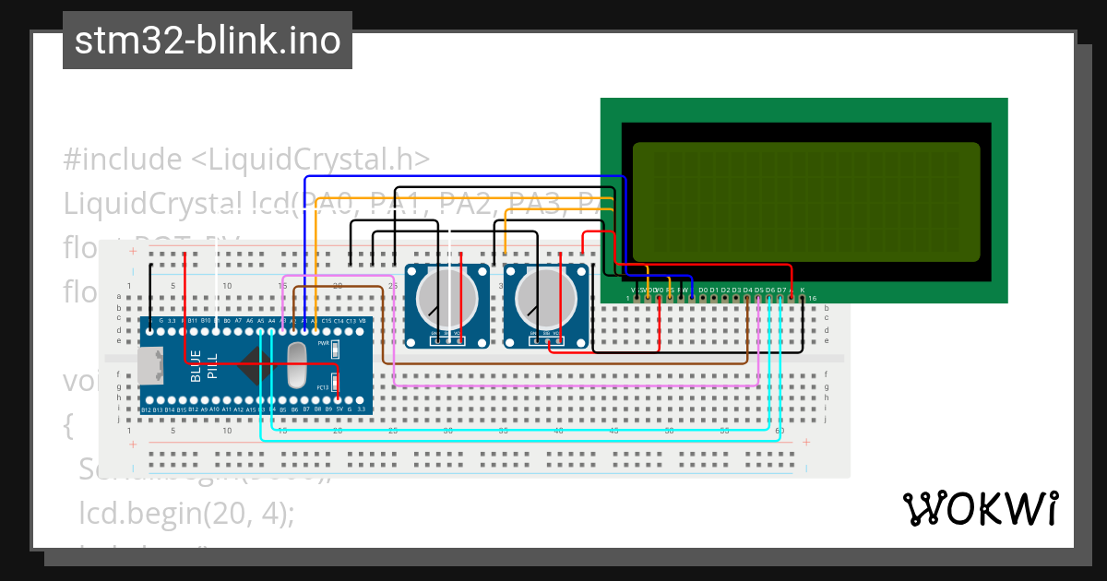Click the PWR LED on Blue Pill

click(x=336, y=349)
